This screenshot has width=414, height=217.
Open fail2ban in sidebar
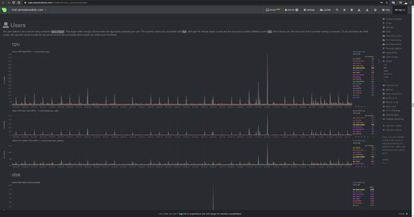pos(388,90)
